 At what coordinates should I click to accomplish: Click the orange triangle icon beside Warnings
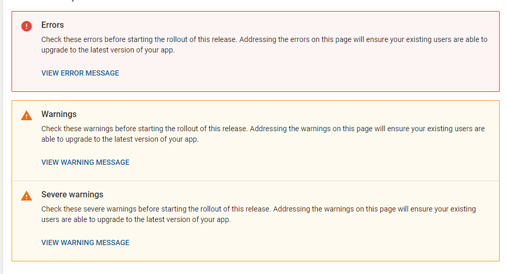coord(26,115)
